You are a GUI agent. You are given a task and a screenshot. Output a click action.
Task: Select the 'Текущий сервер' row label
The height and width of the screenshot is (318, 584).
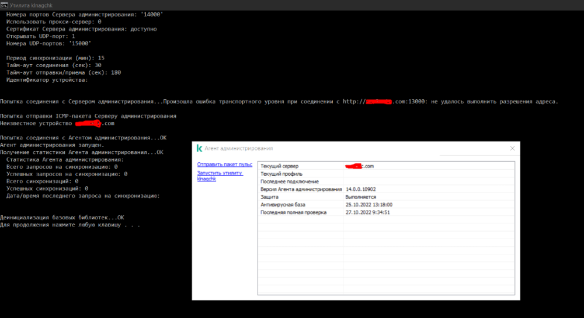point(279,166)
